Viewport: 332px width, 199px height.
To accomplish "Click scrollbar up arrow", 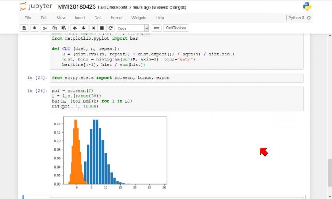I will click(329, 36).
